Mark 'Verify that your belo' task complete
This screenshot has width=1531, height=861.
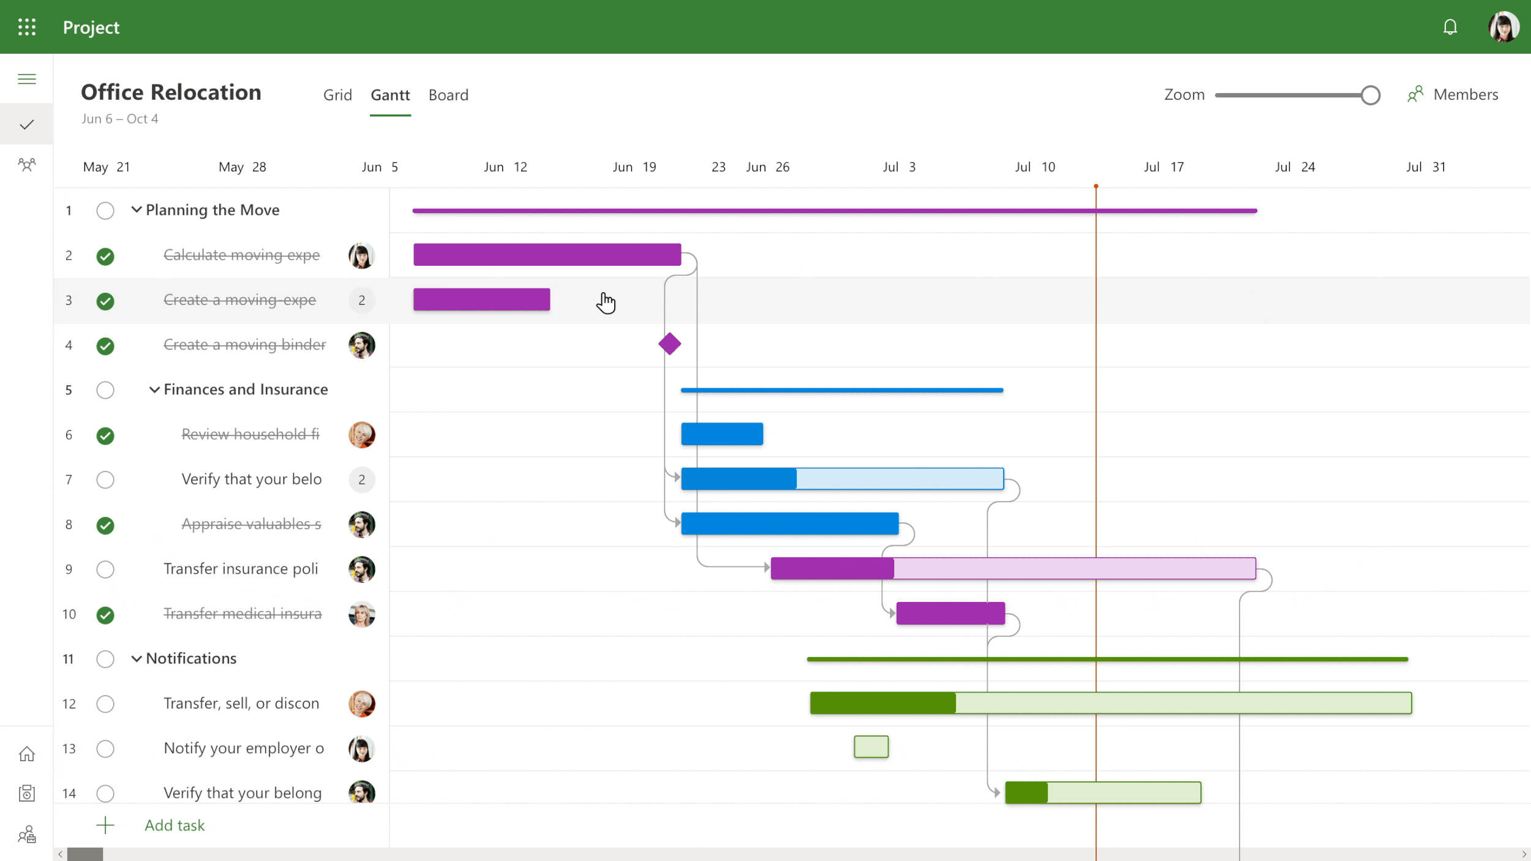click(x=105, y=479)
